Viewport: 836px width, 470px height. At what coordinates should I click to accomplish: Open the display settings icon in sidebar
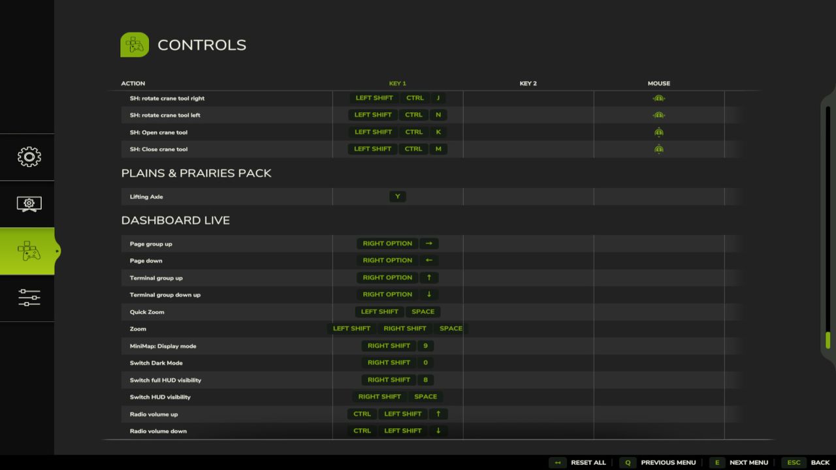coord(29,204)
